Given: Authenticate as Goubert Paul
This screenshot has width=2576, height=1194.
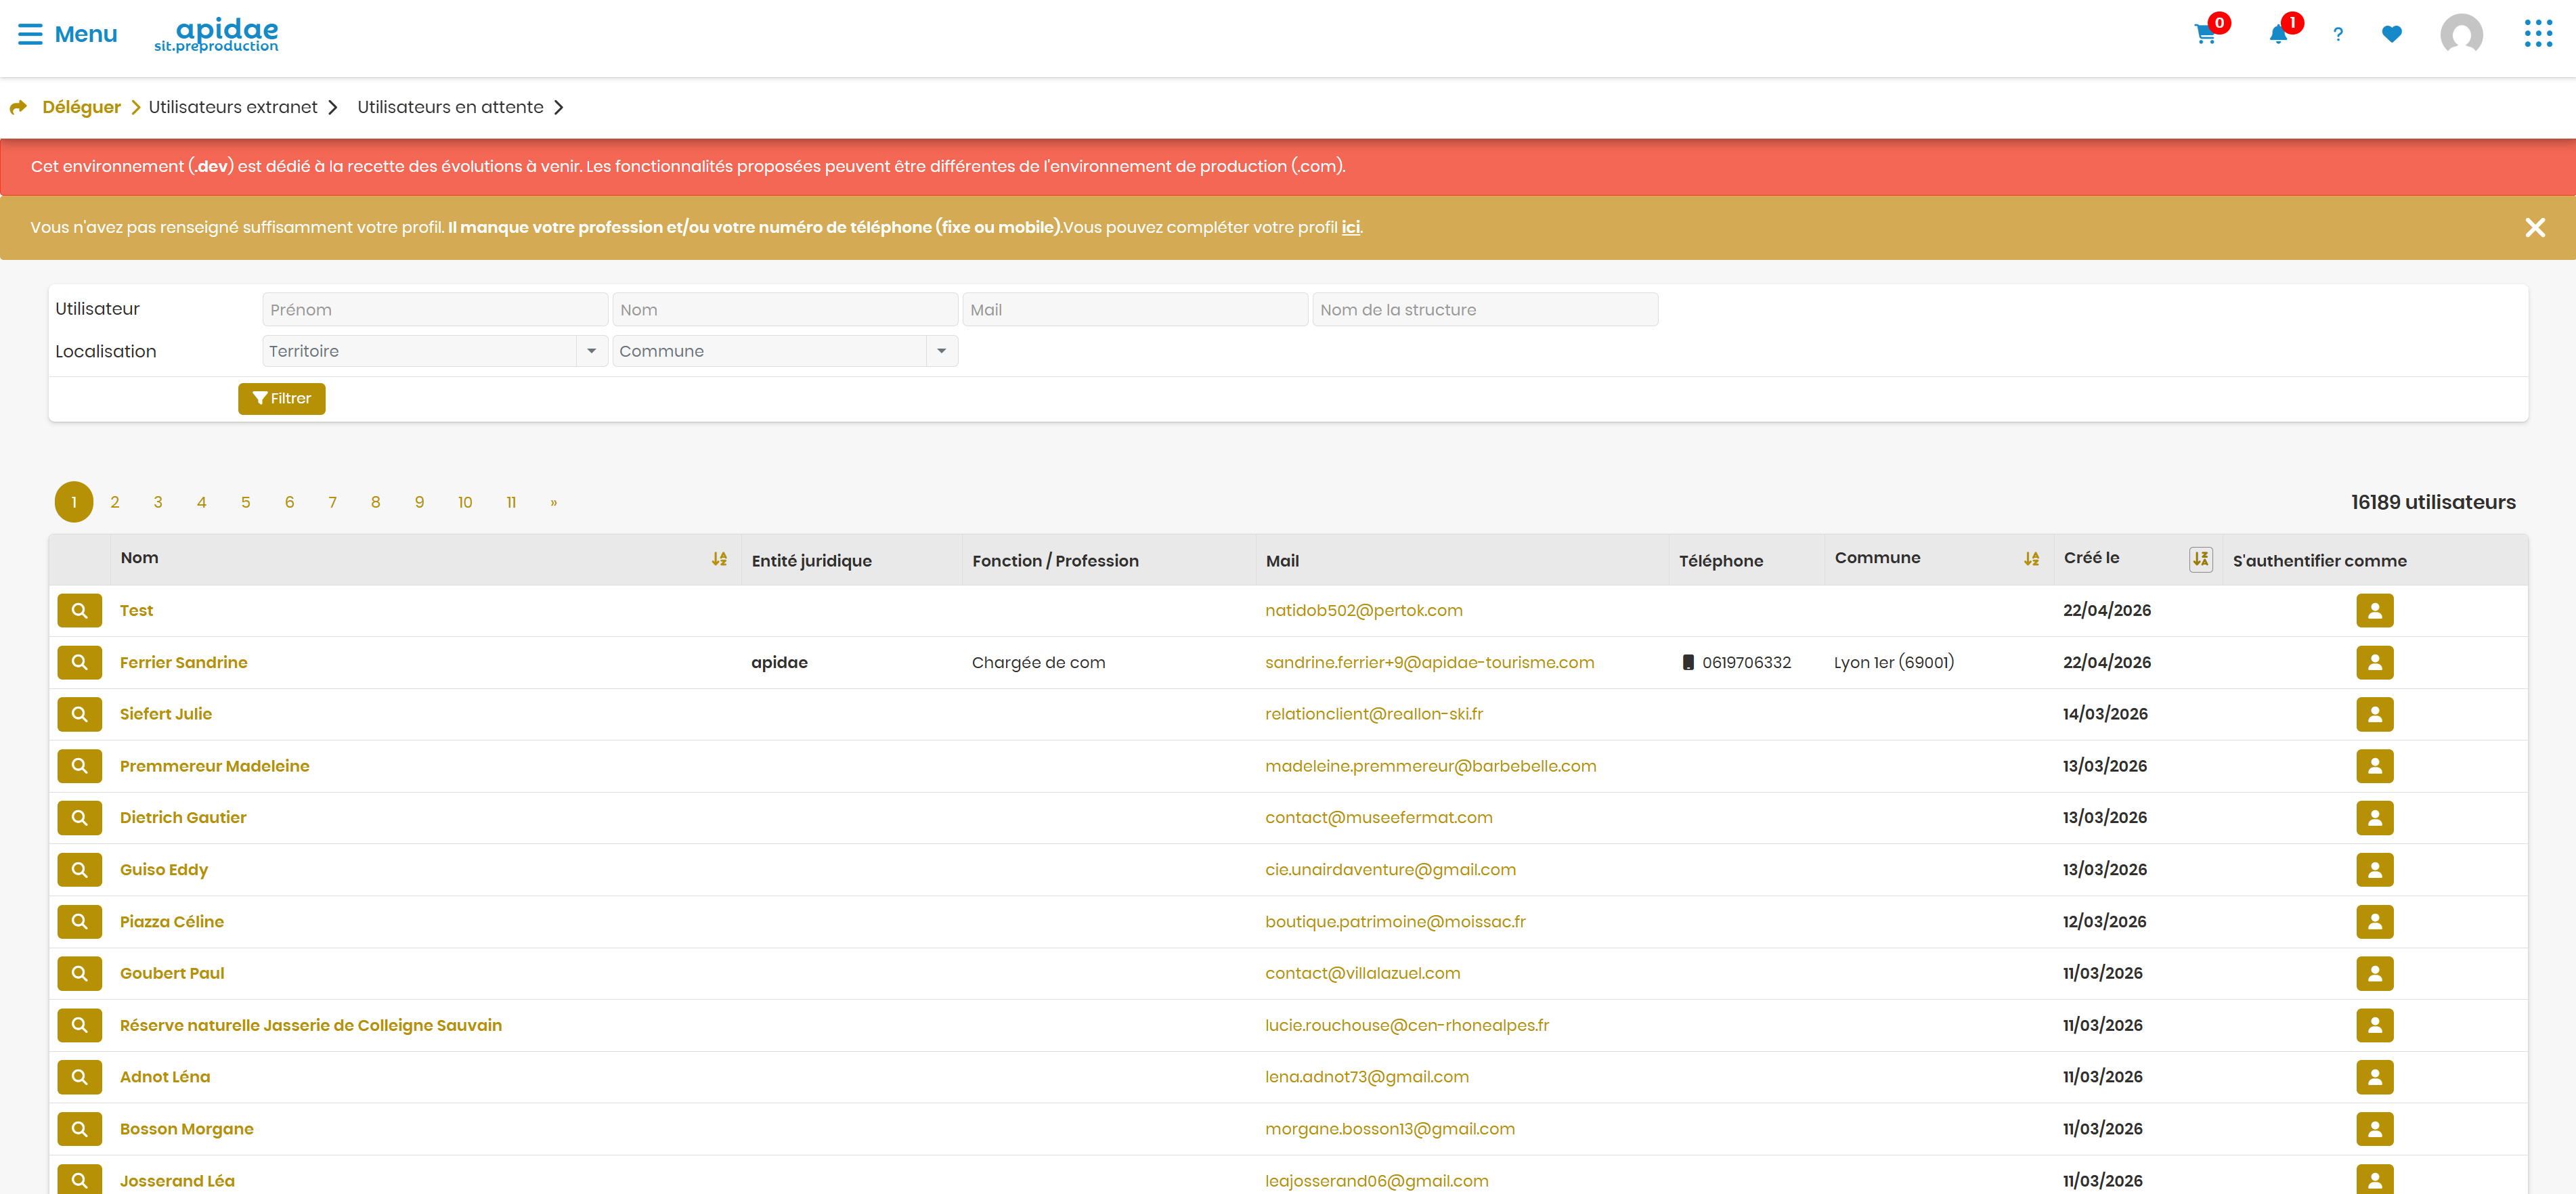Looking at the screenshot, I should 2374,974.
